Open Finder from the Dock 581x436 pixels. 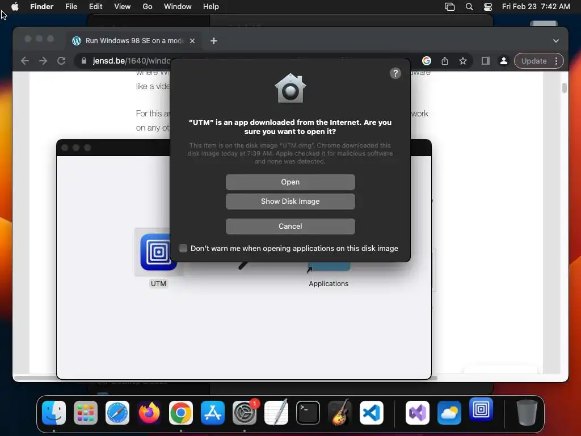[x=54, y=413]
